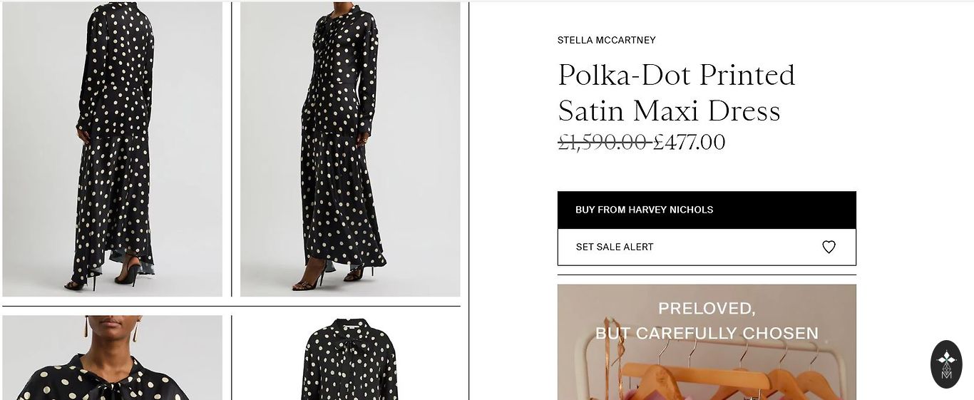The height and width of the screenshot is (400, 974).
Task: Click the dress sleeve in side-view photo
Action: click(x=368, y=78)
